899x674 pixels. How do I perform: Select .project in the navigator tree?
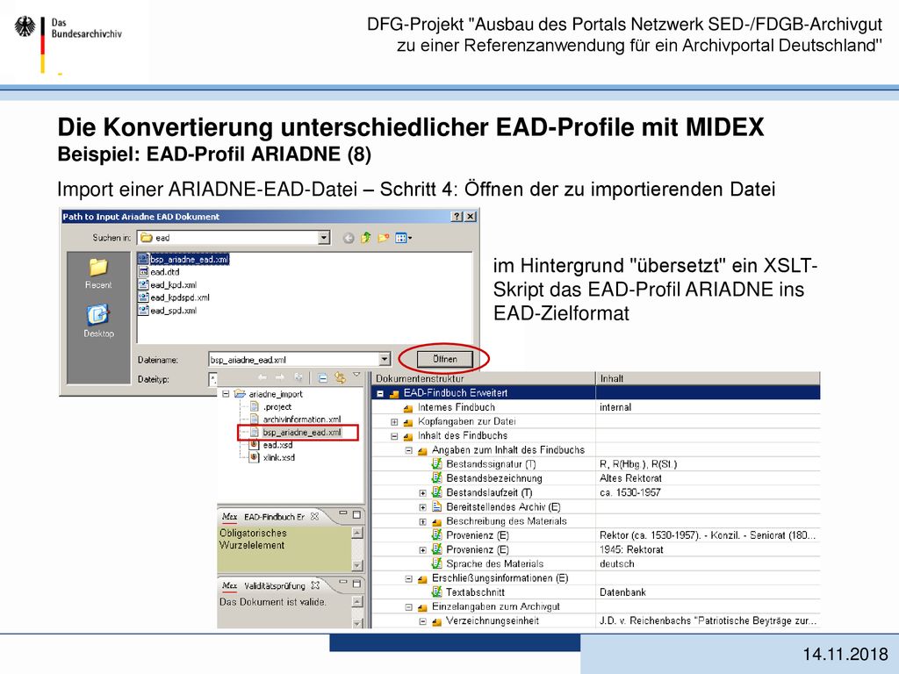(270, 406)
